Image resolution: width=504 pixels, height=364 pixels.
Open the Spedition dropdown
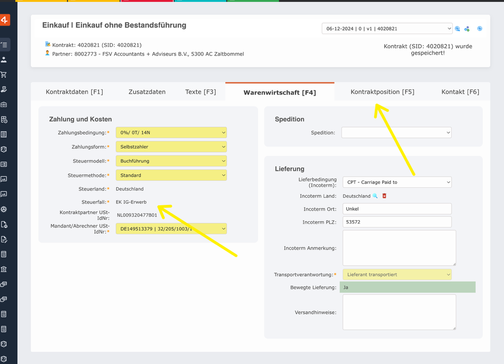pos(396,133)
